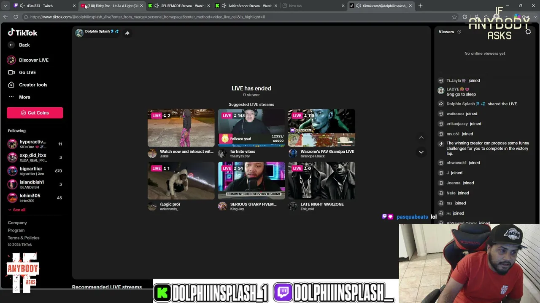
Task: Click 'Joanna' username in chat
Action: pos(454,183)
